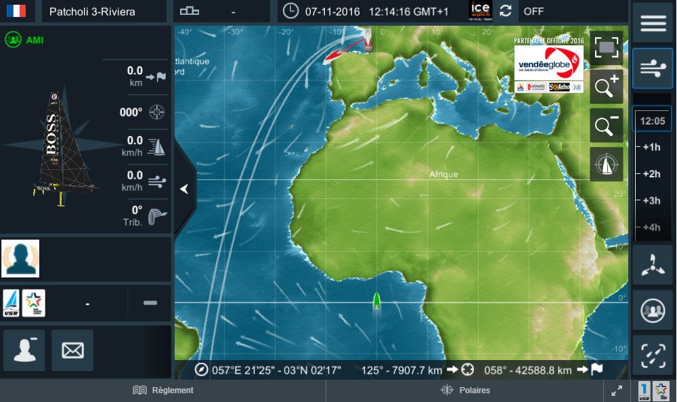Collapse the left boat panel with the chevron
This screenshot has width=677, height=402.
pos(183,189)
